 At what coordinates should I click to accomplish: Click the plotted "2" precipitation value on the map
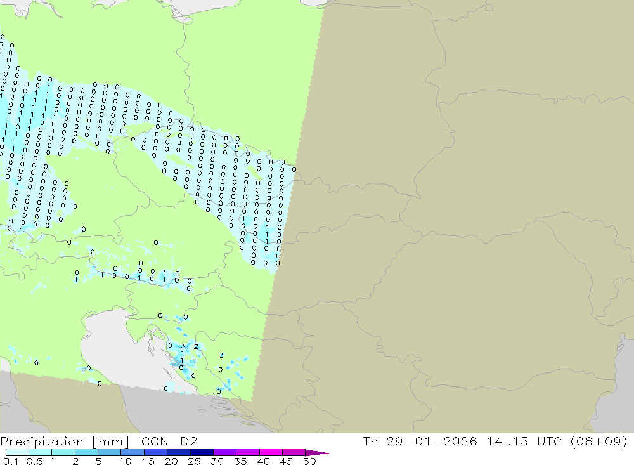click(x=196, y=347)
